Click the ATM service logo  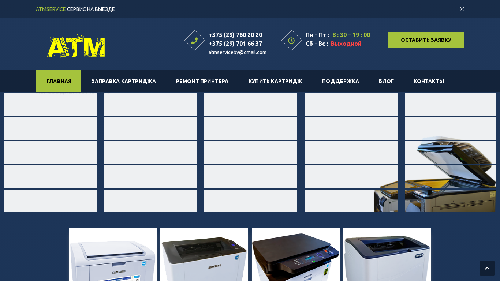(x=76, y=46)
